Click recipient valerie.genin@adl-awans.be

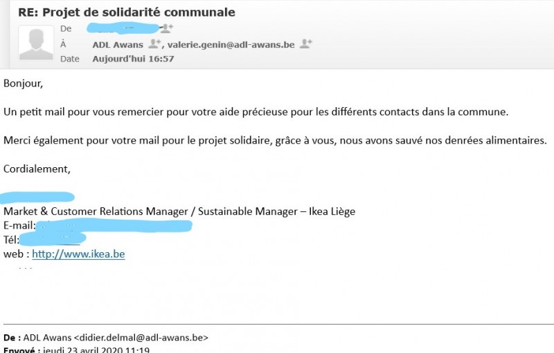[x=231, y=45]
